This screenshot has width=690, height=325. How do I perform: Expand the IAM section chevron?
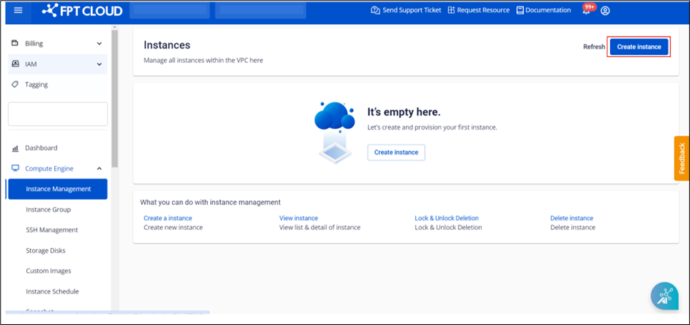tap(100, 64)
